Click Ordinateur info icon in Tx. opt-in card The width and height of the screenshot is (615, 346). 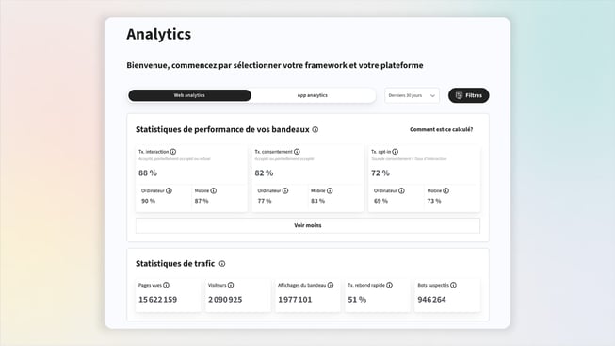(x=401, y=190)
